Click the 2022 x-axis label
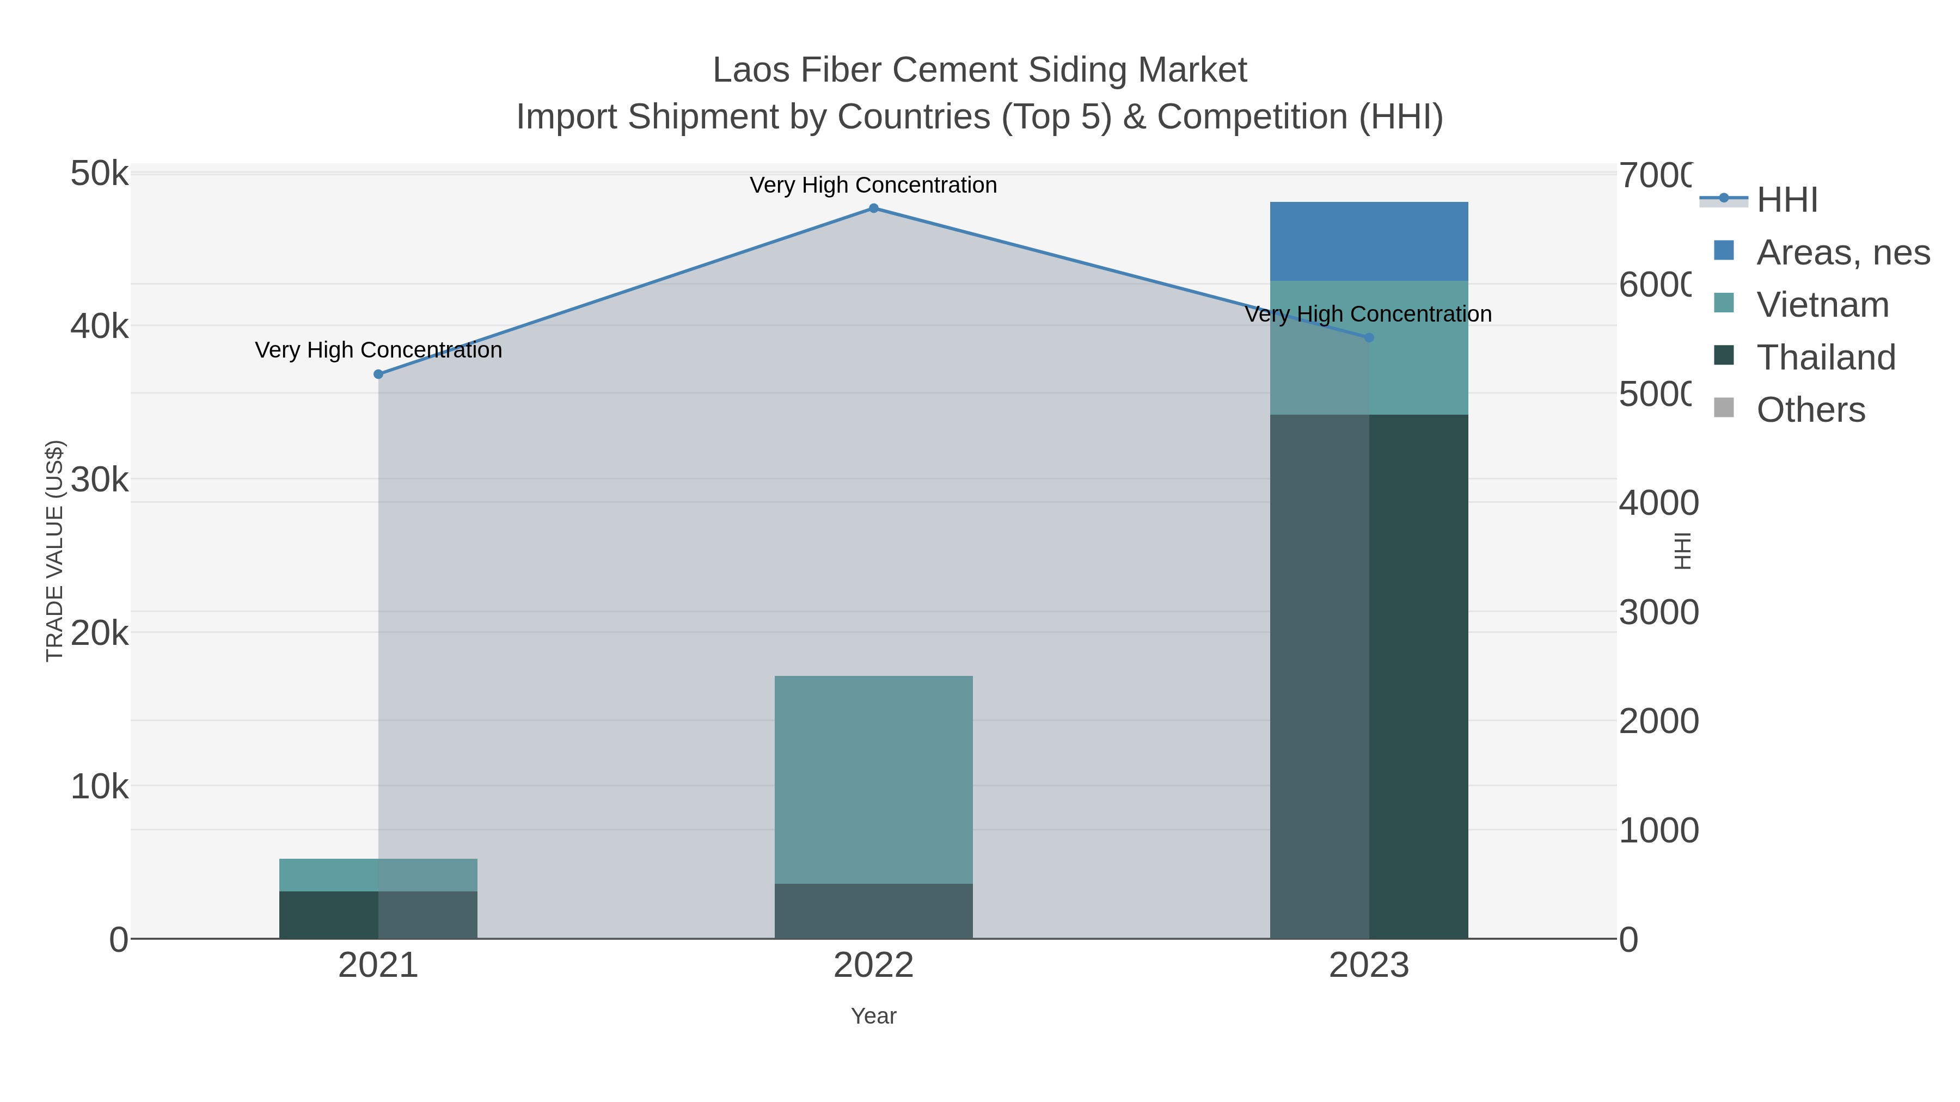Screen dimensions: 1960x1102 (873, 966)
